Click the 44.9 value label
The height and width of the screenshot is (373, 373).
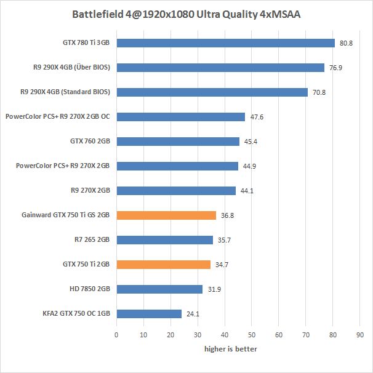click(x=249, y=166)
